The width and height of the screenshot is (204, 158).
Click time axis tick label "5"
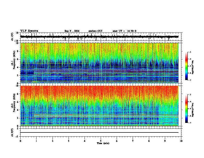pyautogui.click(x=101, y=141)
